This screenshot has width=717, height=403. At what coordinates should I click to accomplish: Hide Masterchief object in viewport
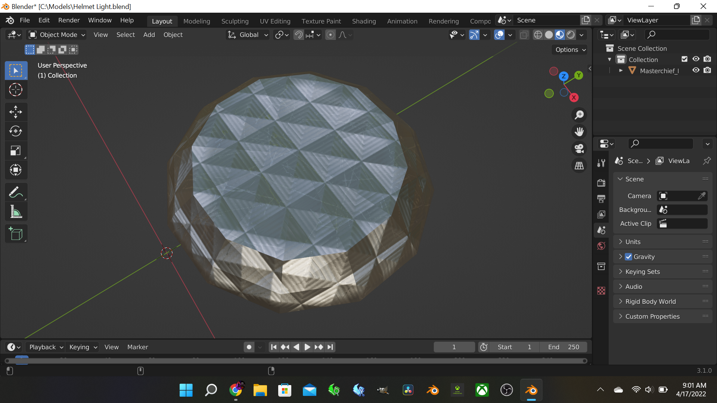tap(696, 70)
